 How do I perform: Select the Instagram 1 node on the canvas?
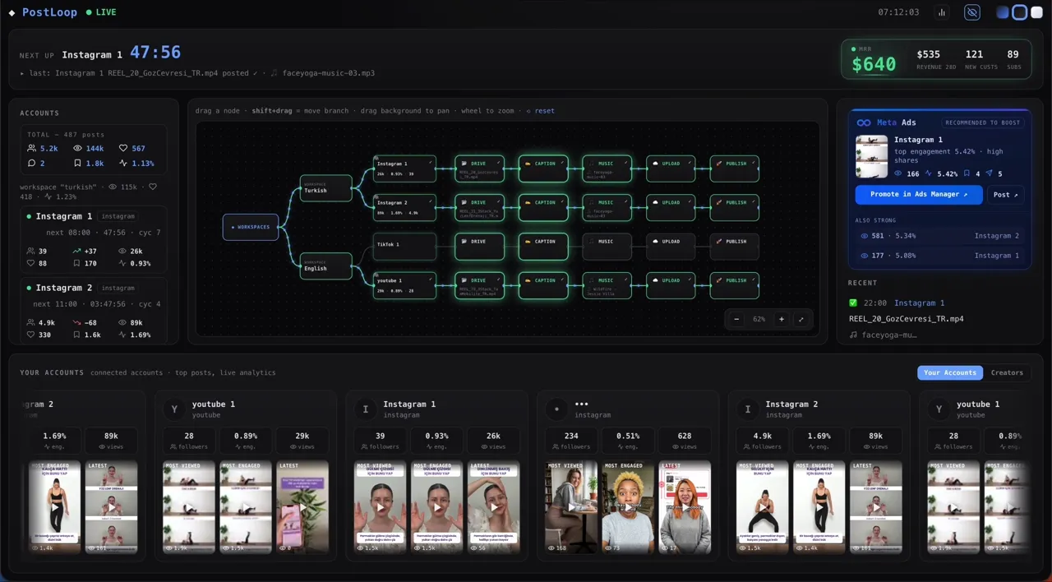404,169
